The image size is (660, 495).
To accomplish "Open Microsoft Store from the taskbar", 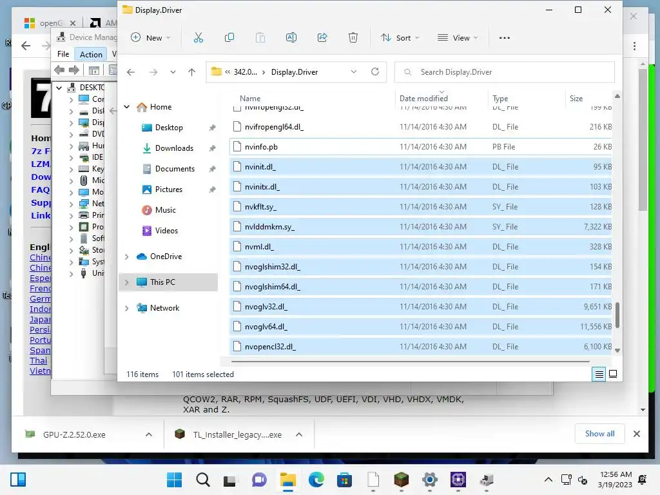I will (x=344, y=480).
